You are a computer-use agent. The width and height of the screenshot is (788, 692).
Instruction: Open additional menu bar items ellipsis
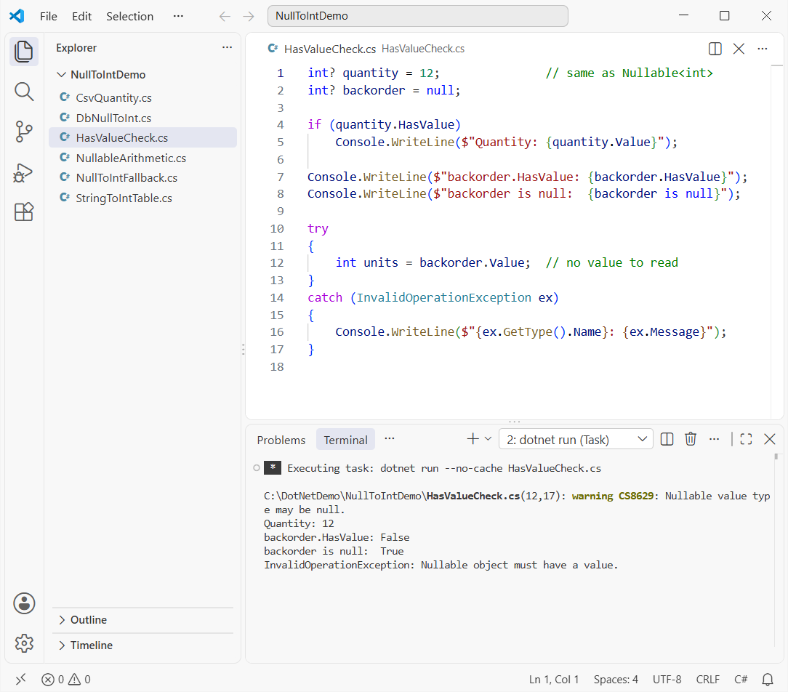[178, 16]
